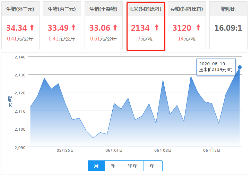This screenshot has height=177, width=251.
Task: Click the up arrow next to 33.49
Action: coord(73,28)
